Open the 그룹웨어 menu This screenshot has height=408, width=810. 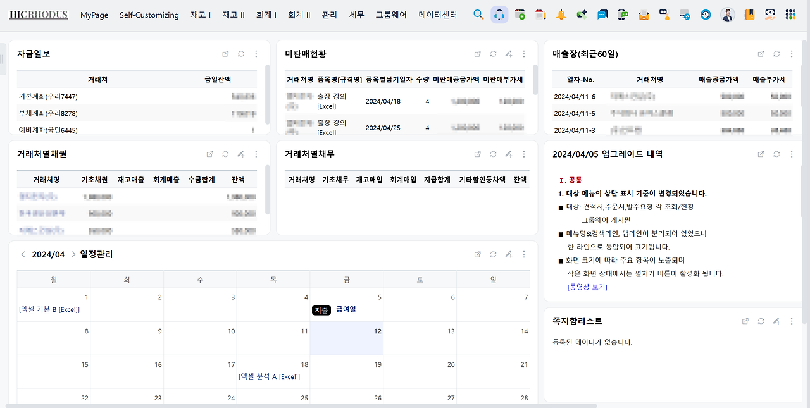[391, 15]
